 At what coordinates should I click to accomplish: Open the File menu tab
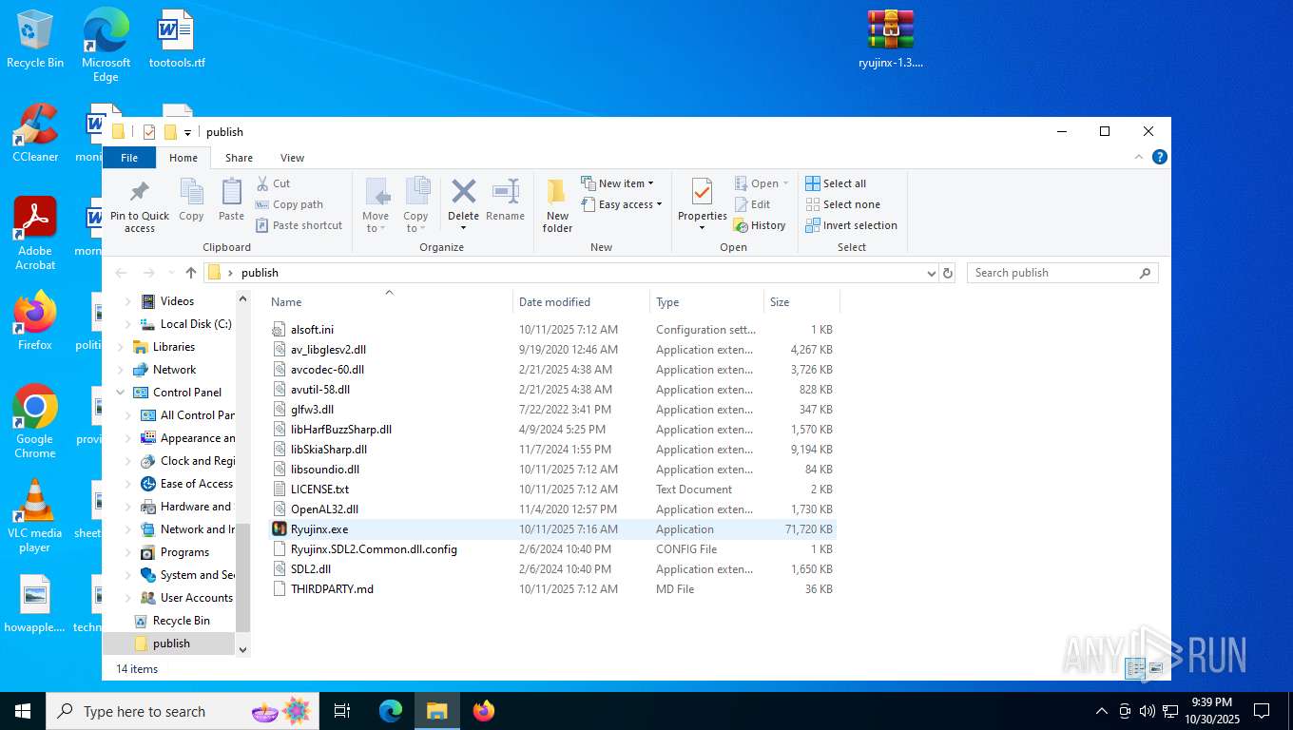(129, 158)
